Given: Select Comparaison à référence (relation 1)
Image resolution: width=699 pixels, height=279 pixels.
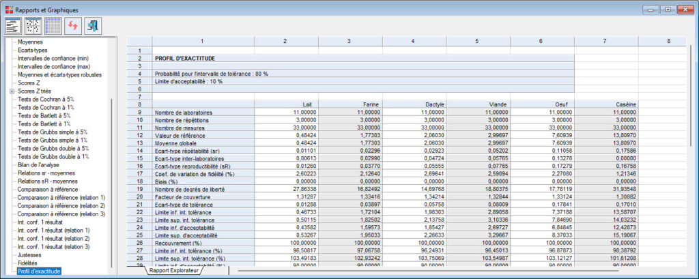Looking at the screenshot, I should coord(61,197).
